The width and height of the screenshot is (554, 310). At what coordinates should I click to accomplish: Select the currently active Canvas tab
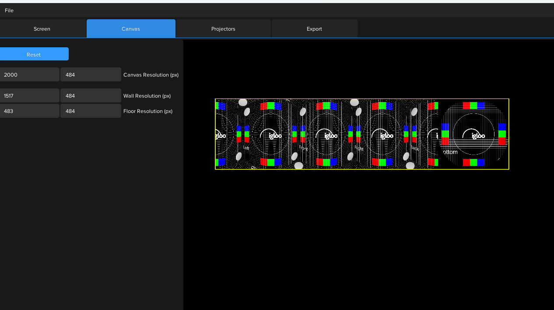point(130,28)
